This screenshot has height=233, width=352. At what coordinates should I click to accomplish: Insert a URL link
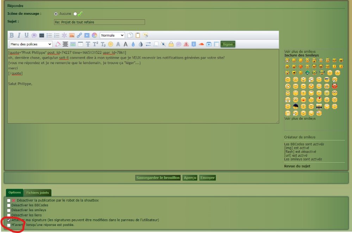(79, 35)
